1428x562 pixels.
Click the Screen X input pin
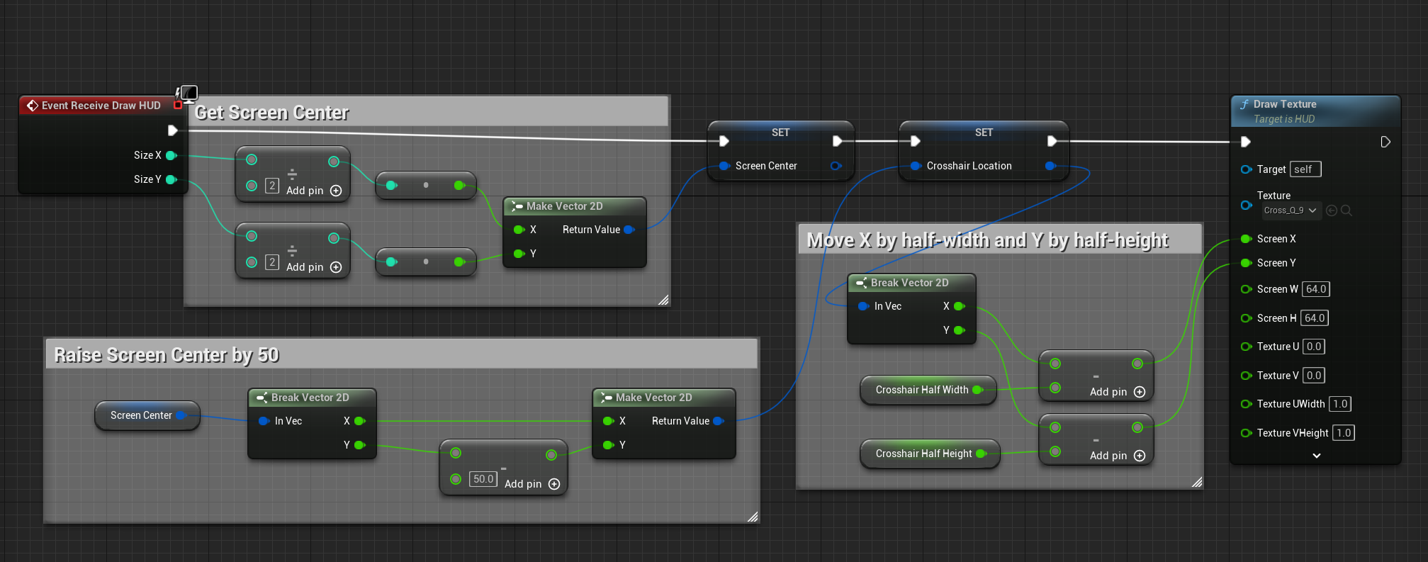click(x=1246, y=239)
